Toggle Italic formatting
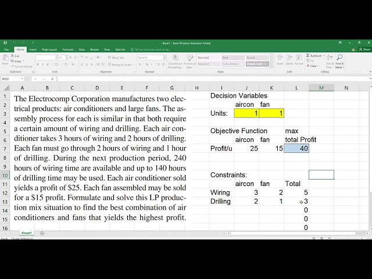The width and height of the screenshot is (372, 279). [x=42, y=65]
